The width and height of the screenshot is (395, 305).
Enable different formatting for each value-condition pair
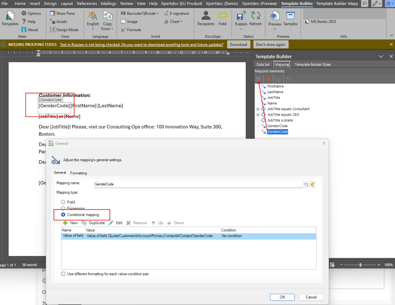tap(63, 274)
